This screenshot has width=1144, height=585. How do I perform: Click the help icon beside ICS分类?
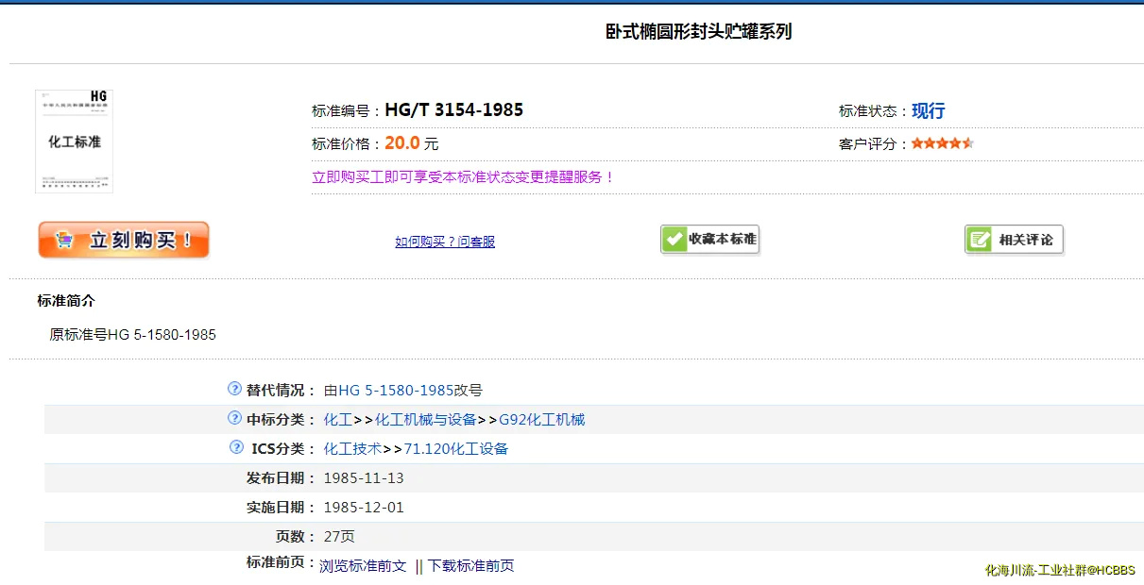click(x=236, y=447)
